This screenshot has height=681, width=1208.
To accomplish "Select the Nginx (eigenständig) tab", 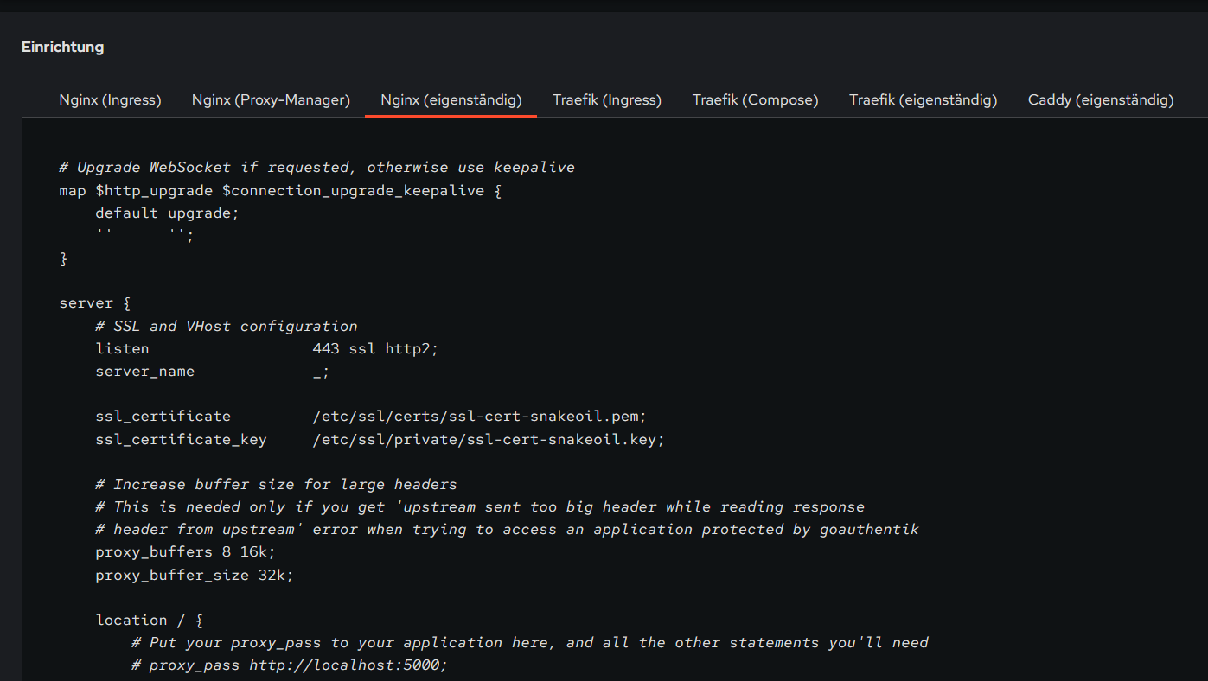I will [x=451, y=100].
